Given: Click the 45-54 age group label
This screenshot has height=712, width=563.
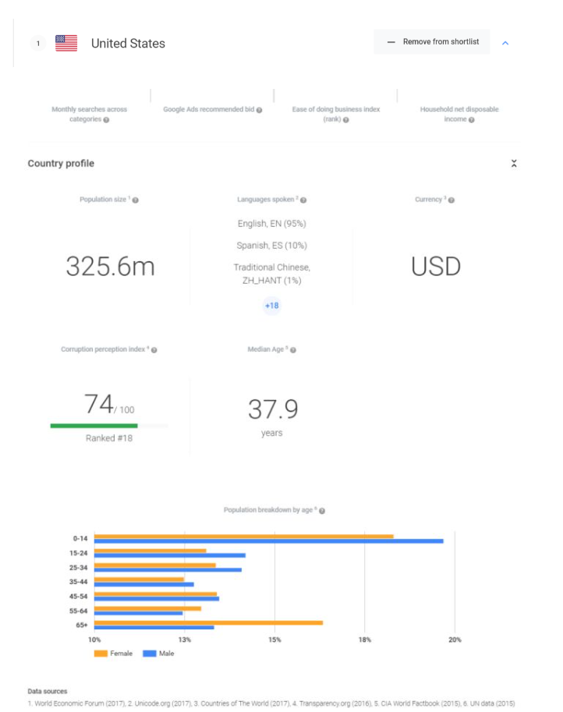Looking at the screenshot, I should click(78, 597).
